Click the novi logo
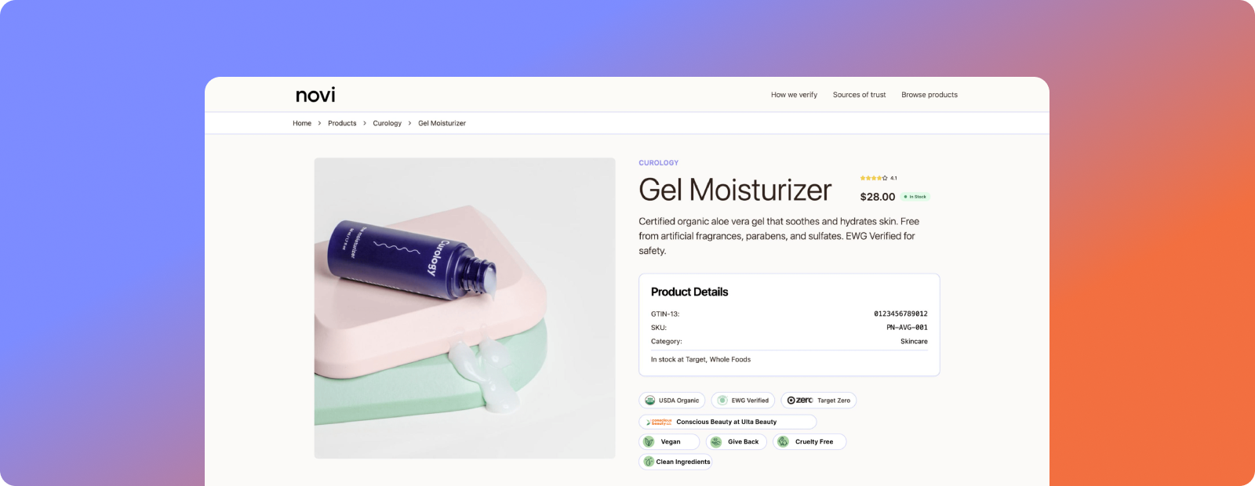This screenshot has width=1255, height=486. point(315,95)
